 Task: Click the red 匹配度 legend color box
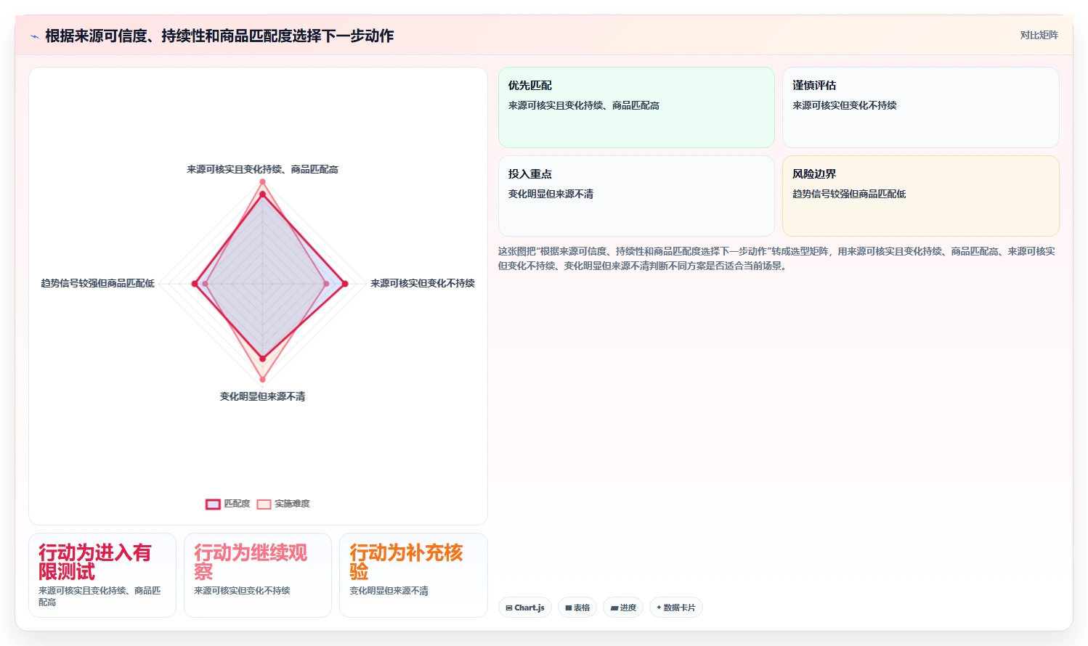click(x=213, y=504)
